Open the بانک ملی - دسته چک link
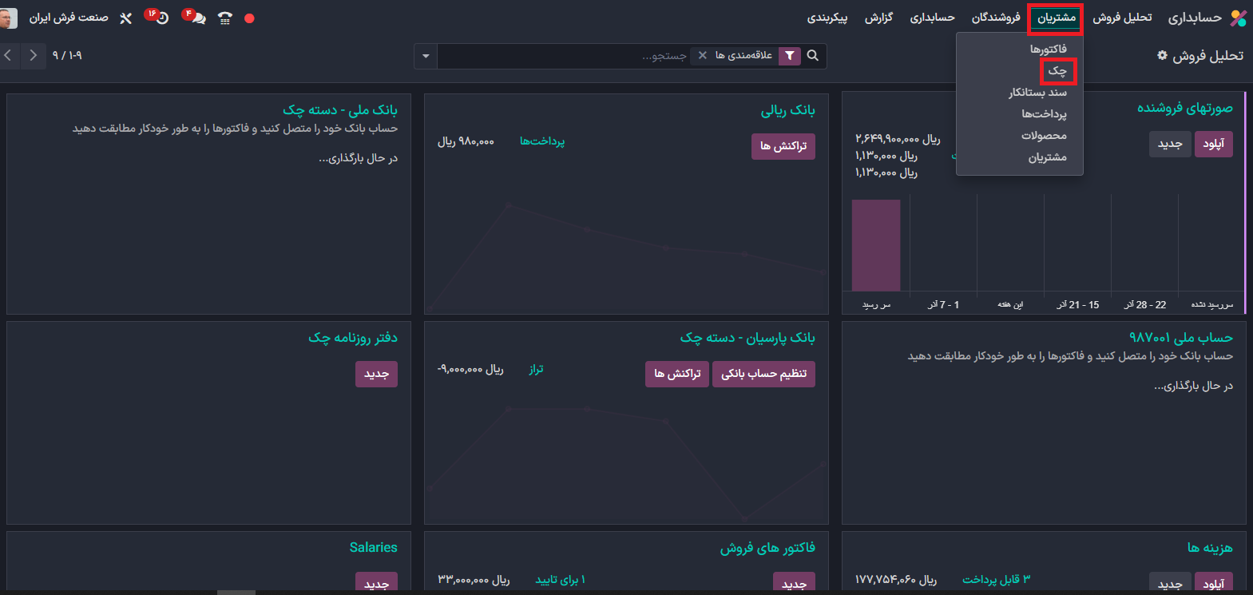This screenshot has height=595, width=1253. point(340,110)
